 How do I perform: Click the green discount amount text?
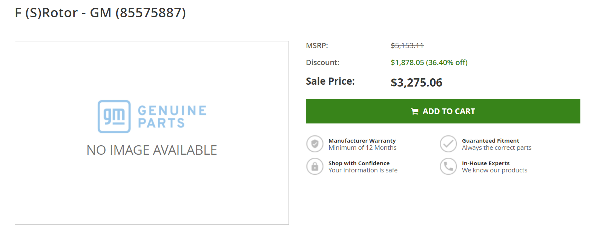tap(429, 62)
